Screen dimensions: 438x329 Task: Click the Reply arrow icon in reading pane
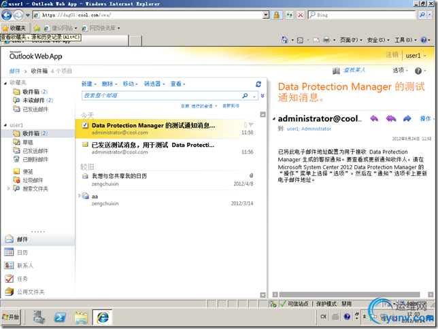(x=374, y=119)
